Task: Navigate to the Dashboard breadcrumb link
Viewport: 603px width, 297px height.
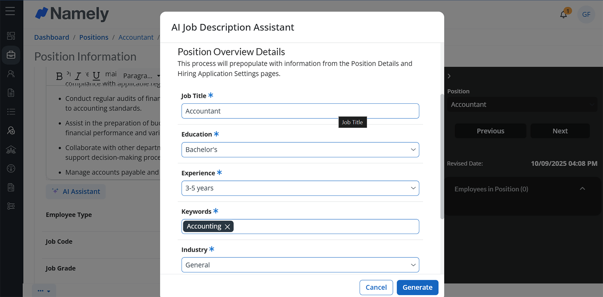Action: point(52,37)
